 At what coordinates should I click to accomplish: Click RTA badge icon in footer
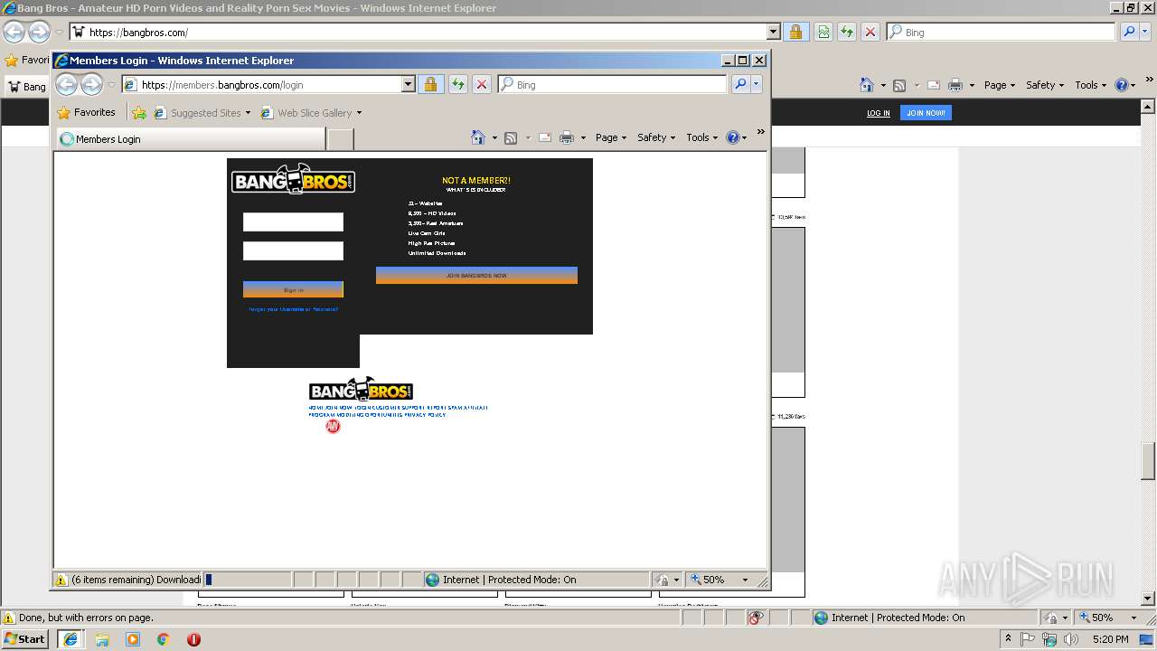333,426
